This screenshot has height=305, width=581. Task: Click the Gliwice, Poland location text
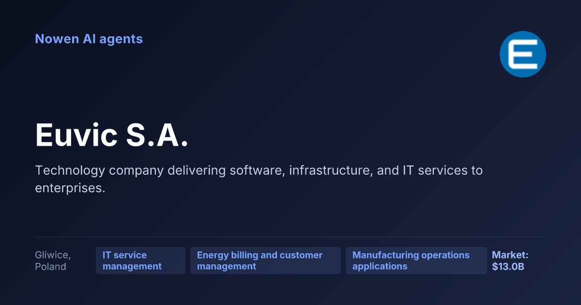pos(53,260)
